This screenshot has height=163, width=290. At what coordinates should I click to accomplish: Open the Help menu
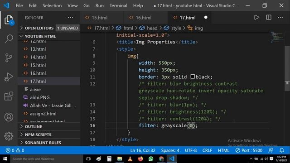[138, 6]
